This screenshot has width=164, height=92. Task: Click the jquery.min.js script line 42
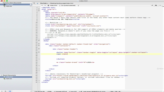tap(87, 76)
